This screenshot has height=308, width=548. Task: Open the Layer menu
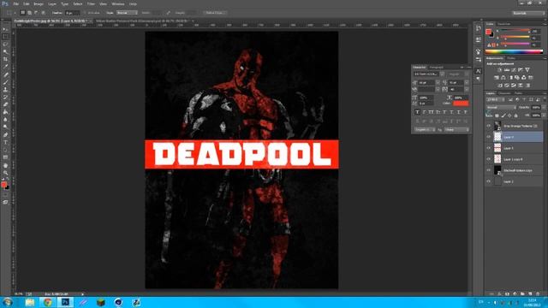(x=52, y=3)
